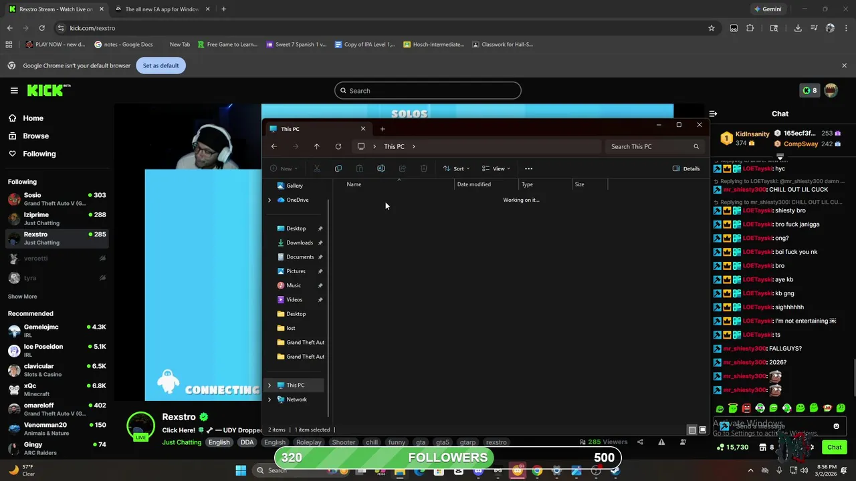Image resolution: width=856 pixels, height=481 pixels.
Task: Click the Just Chatting category under Rexstro title
Action: coord(181,442)
